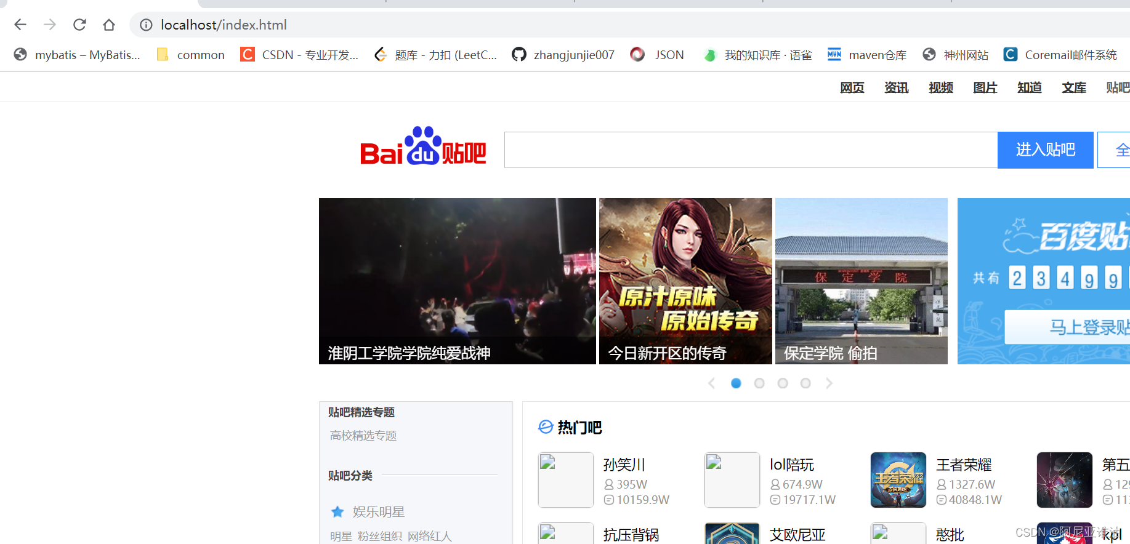View site info icon in address bar
Screen dimensions: 1130x544
(146, 25)
